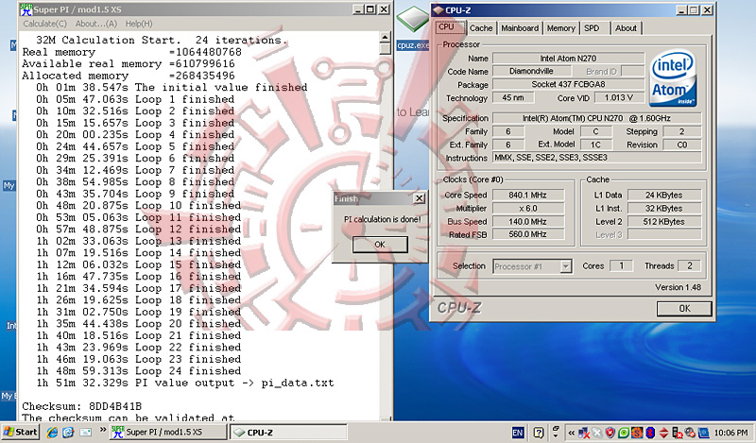The width and height of the screenshot is (756, 443).
Task: Click the Bluetooth tray icon
Action: click(x=650, y=433)
